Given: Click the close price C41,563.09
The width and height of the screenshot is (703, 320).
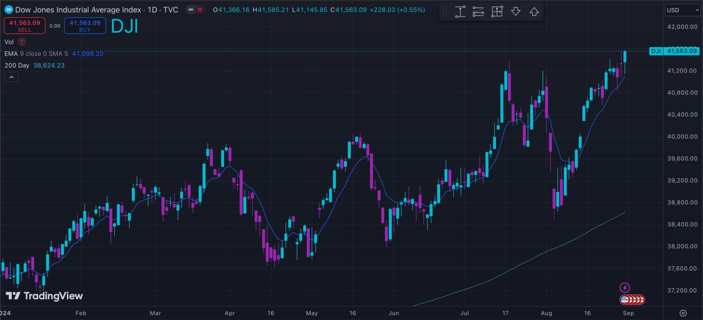Looking at the screenshot, I should [x=349, y=10].
